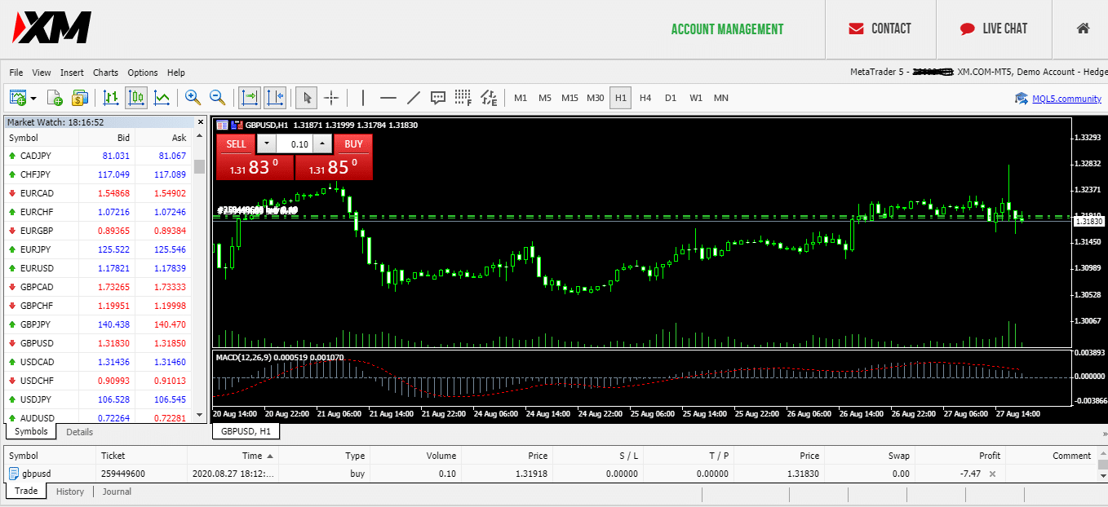Open the new chart dropdown arrow

(33, 99)
